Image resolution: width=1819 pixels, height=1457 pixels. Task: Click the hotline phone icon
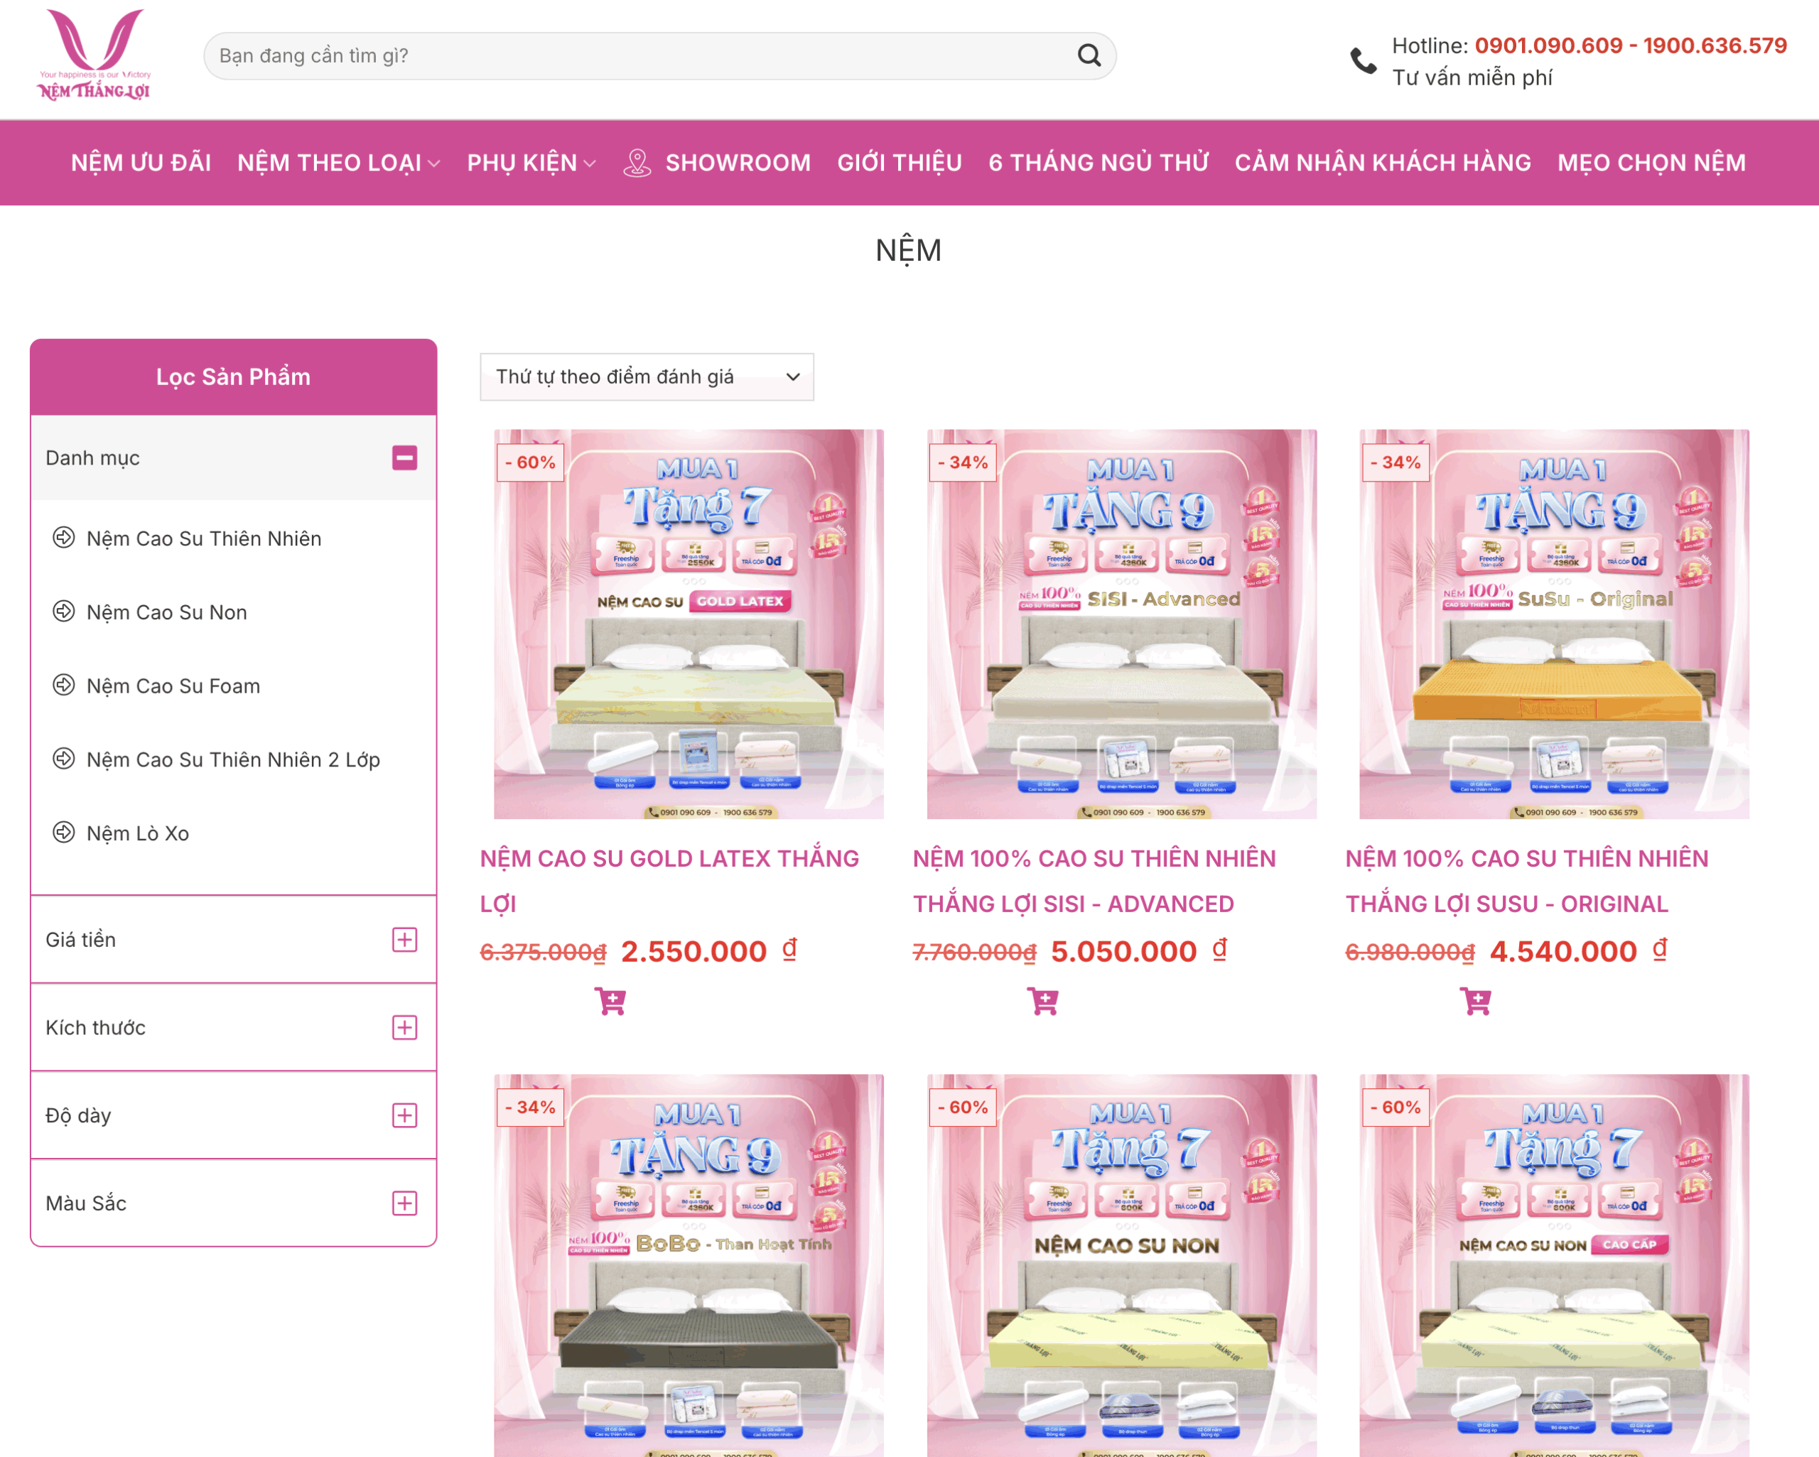(x=1363, y=61)
